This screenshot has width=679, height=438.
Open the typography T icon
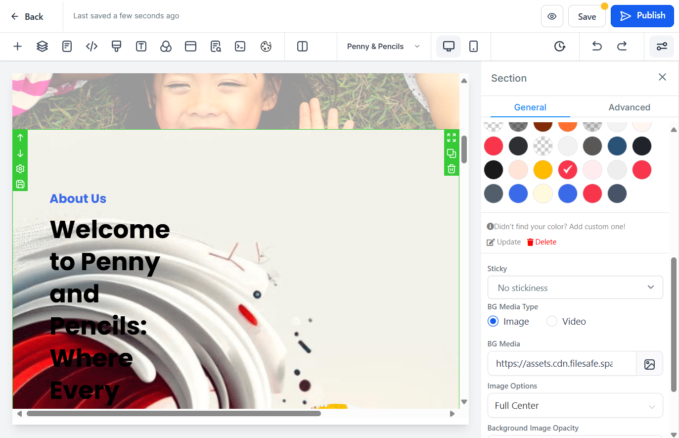click(141, 47)
